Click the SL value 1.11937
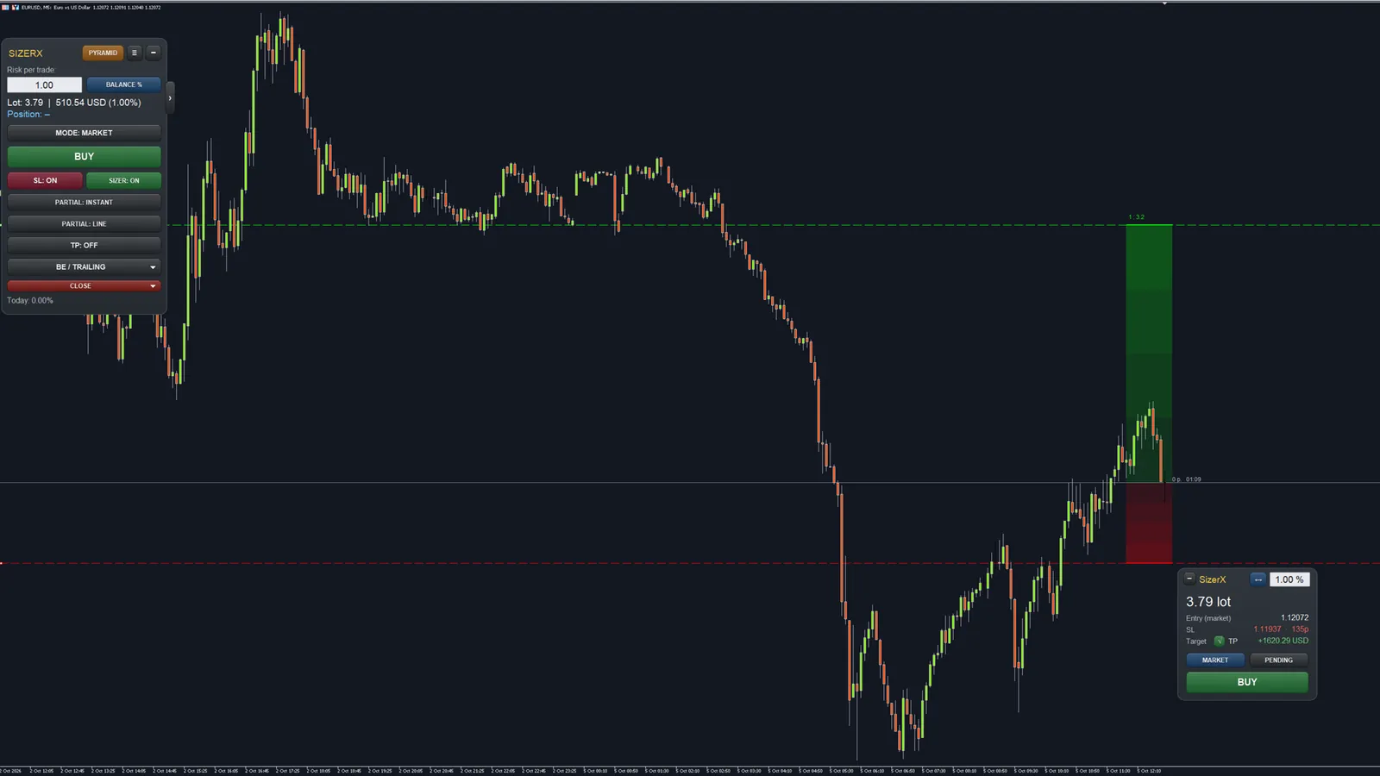This screenshot has width=1380, height=776. (x=1267, y=629)
